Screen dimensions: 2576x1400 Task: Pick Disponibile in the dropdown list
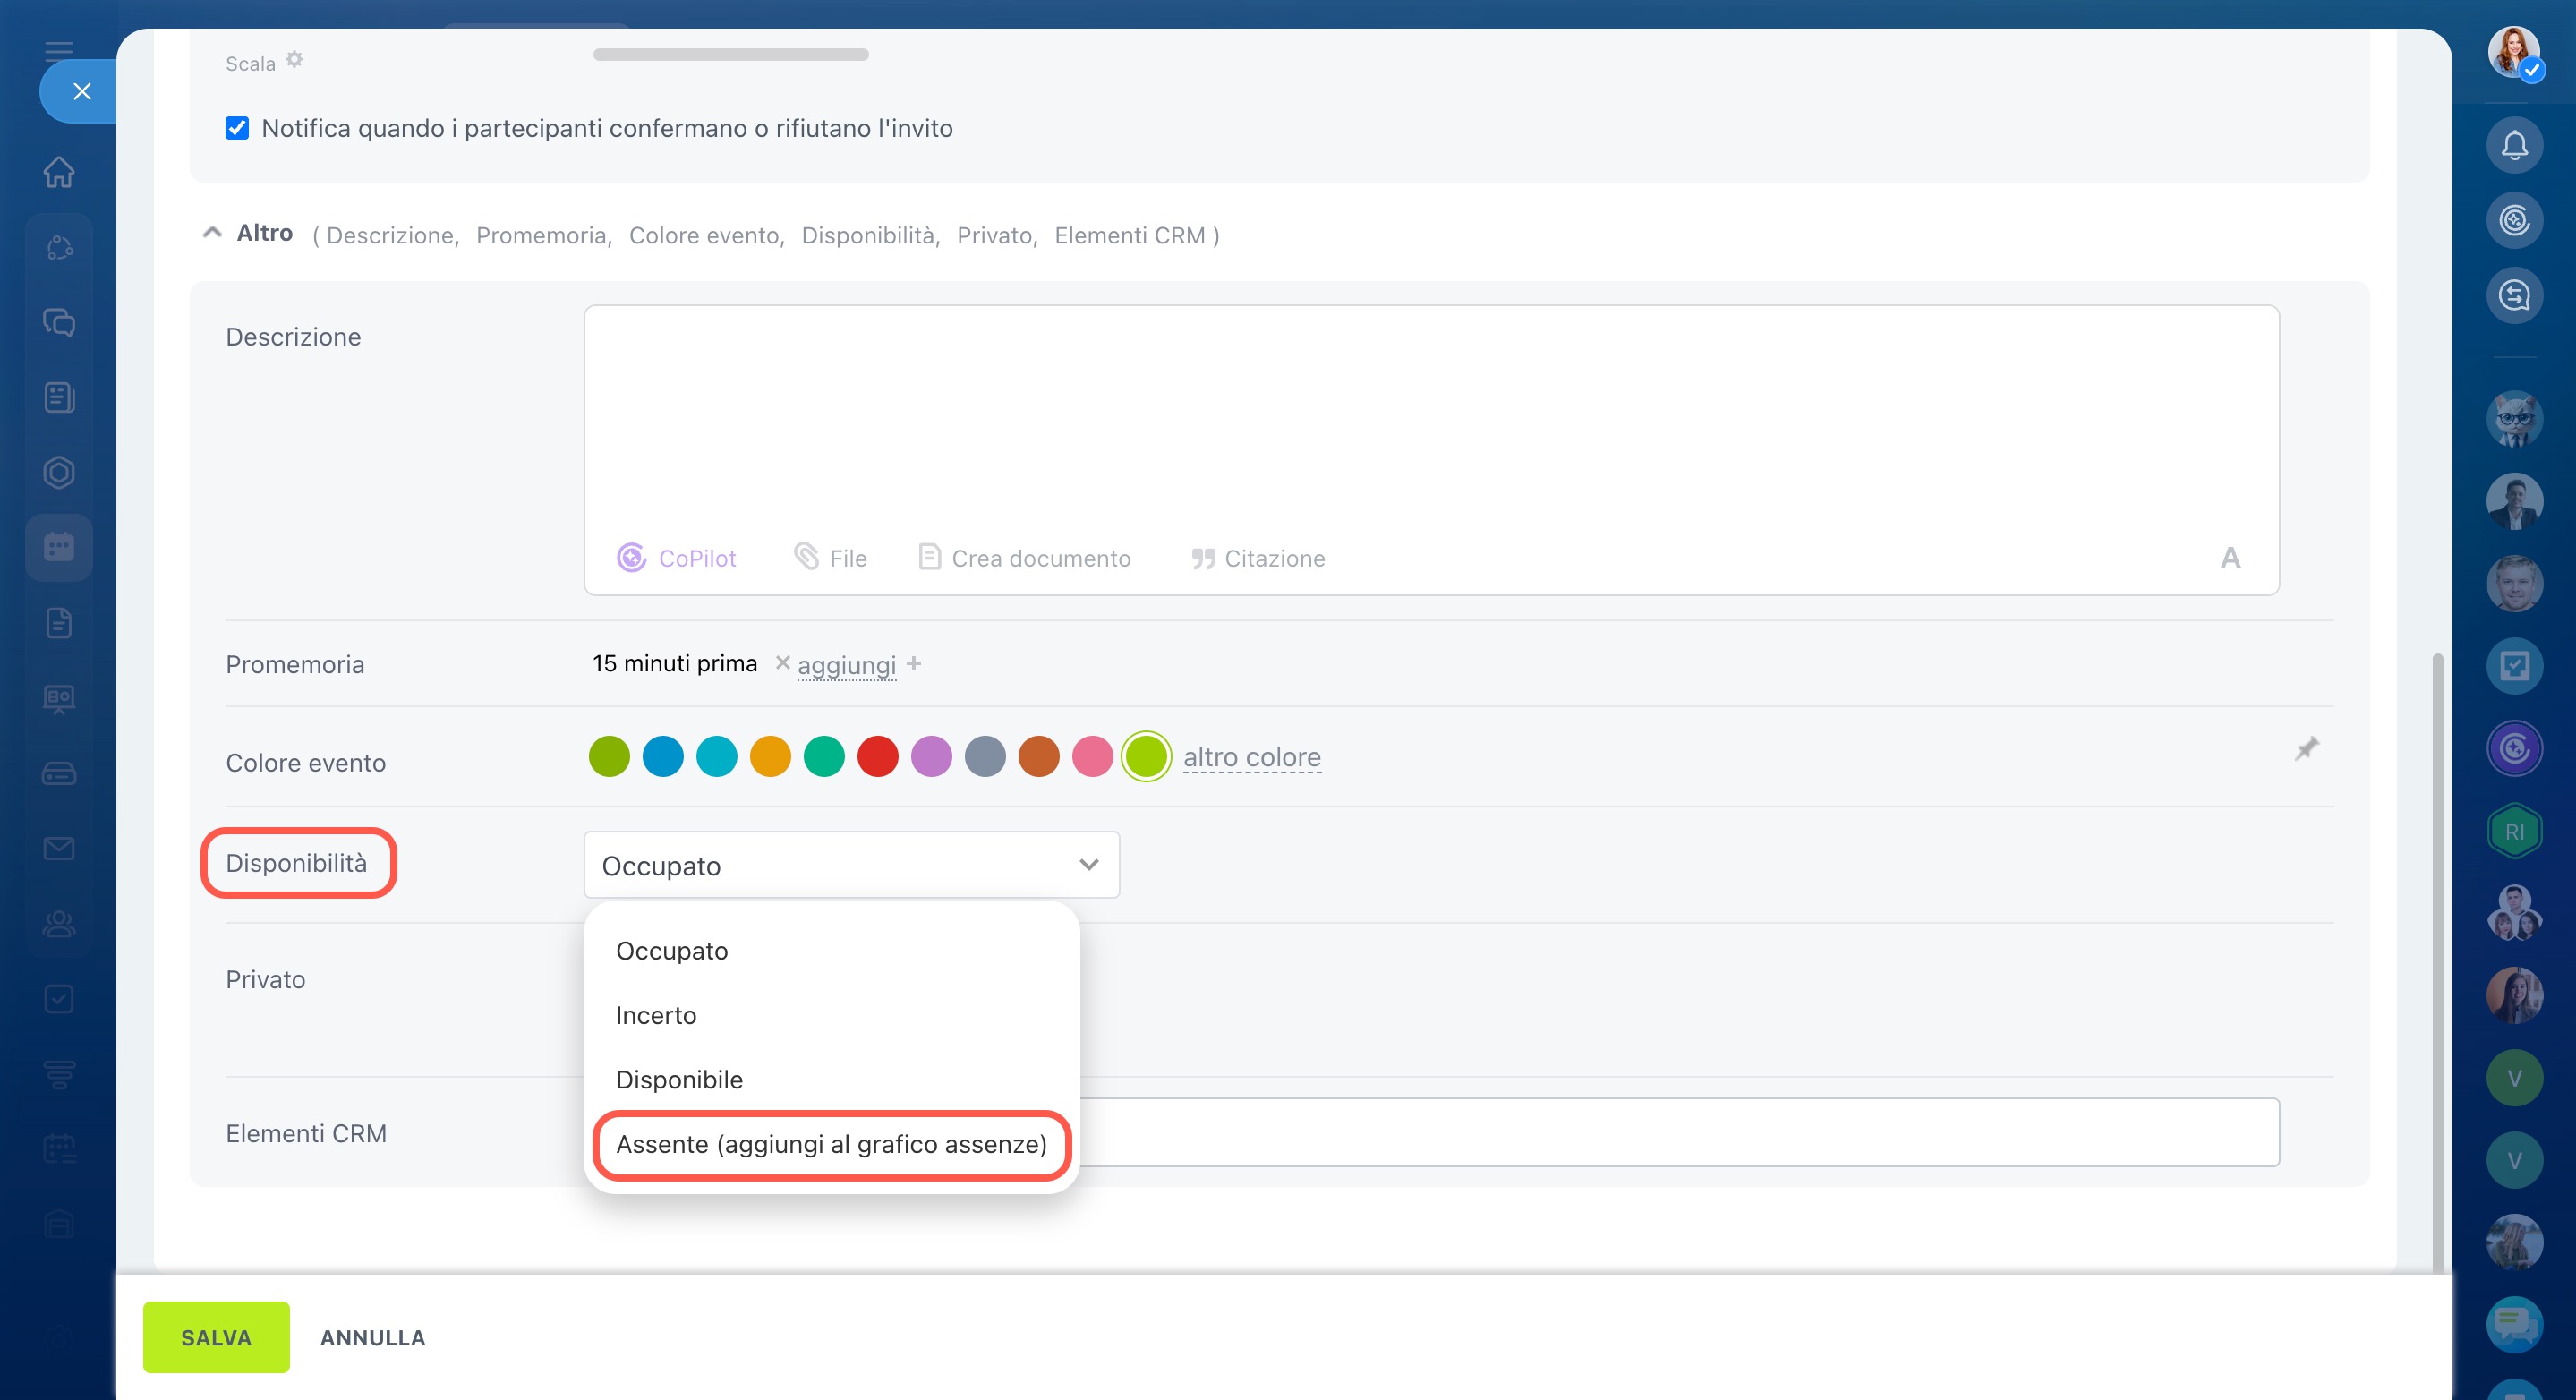[679, 1080]
